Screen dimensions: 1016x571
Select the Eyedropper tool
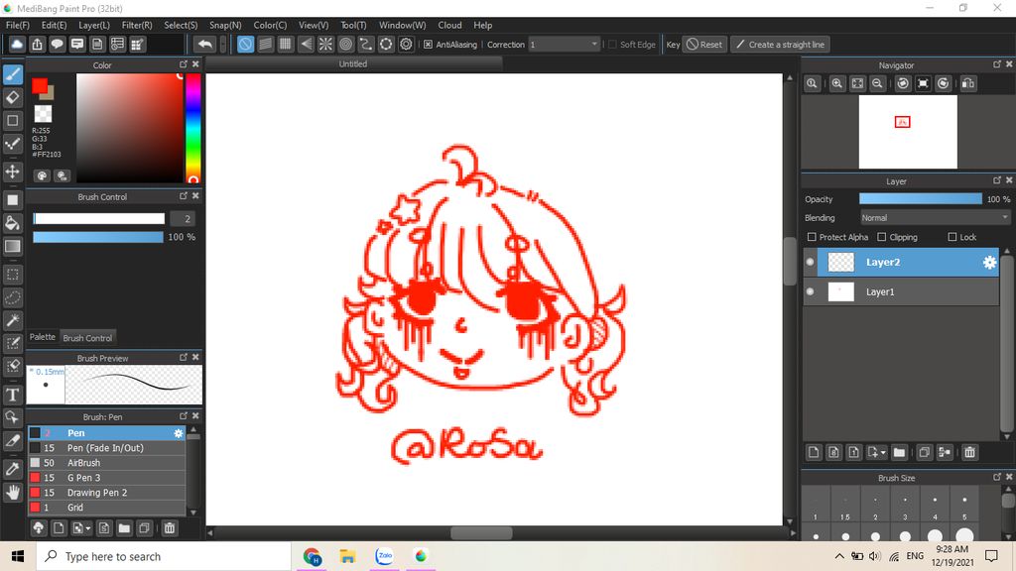12,469
